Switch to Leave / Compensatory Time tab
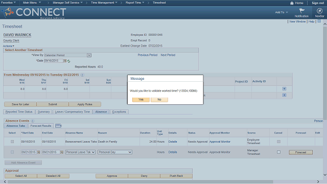Viewport: 327px width, 184px height. tap(73, 112)
